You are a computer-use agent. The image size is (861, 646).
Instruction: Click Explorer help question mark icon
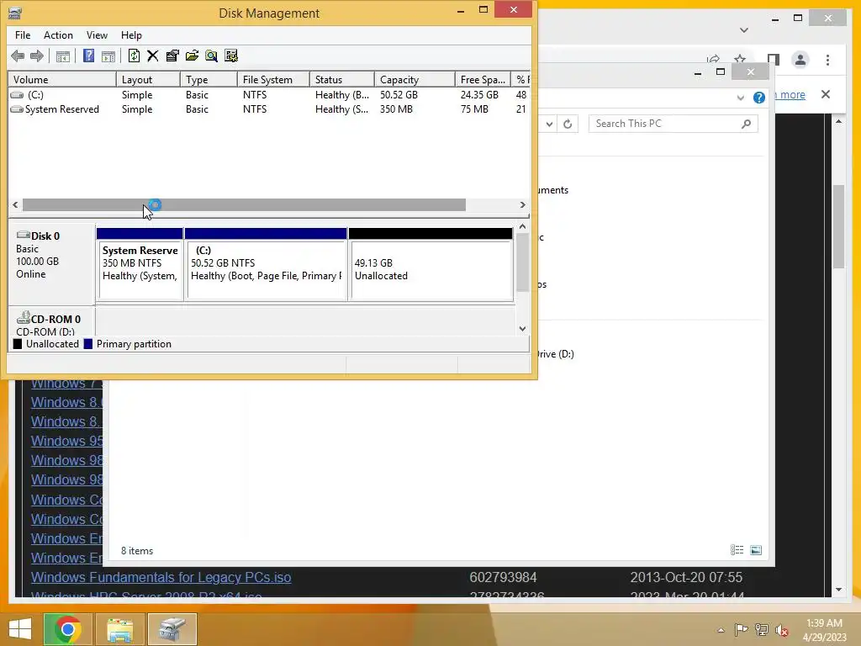tap(759, 98)
